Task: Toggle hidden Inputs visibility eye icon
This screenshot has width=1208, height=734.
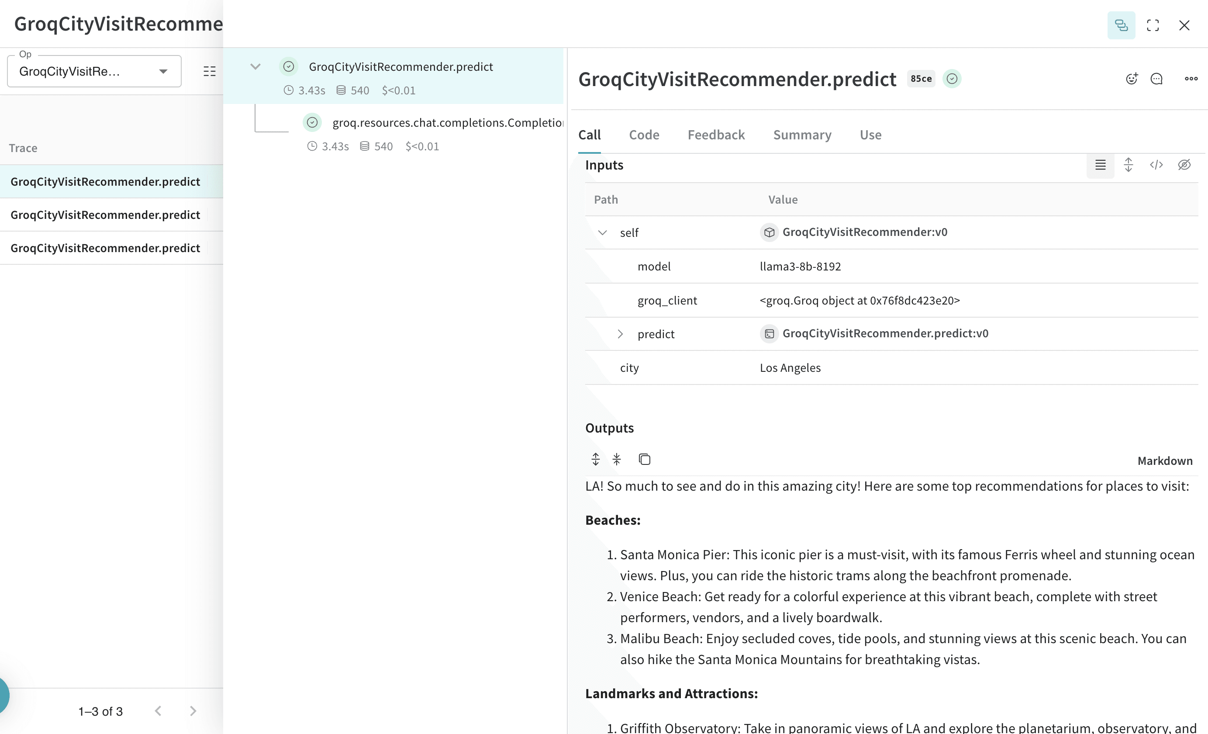Action: point(1184,165)
